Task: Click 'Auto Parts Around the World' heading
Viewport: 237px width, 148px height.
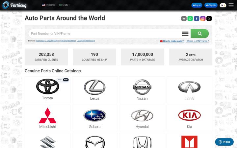Action: [65, 18]
